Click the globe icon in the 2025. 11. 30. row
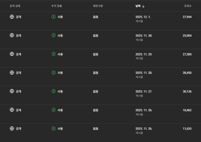 click(x=12, y=35)
